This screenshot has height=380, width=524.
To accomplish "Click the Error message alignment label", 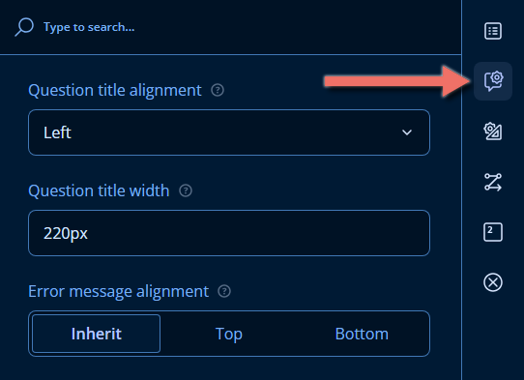I will click(x=119, y=291).
